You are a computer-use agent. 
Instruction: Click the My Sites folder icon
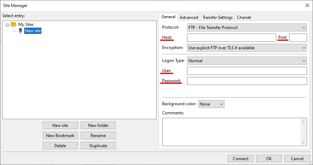[x=13, y=24]
